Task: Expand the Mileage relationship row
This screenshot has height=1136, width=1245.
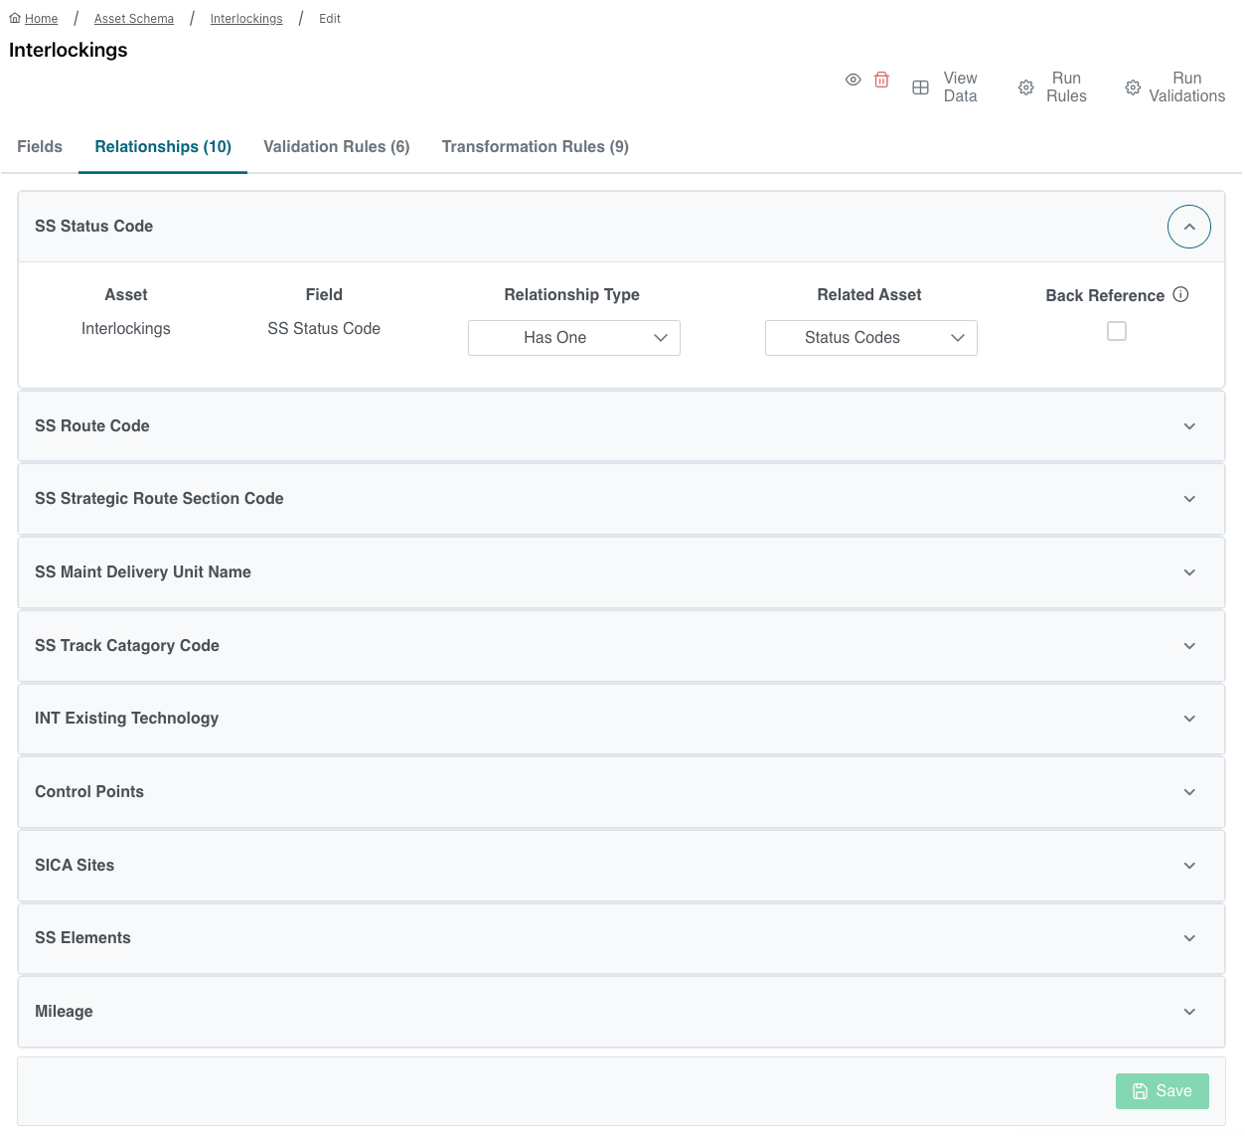Action: (1188, 1012)
